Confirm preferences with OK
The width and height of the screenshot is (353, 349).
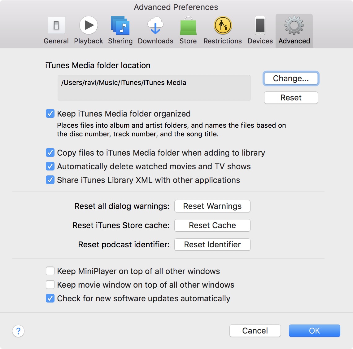pyautogui.click(x=315, y=331)
